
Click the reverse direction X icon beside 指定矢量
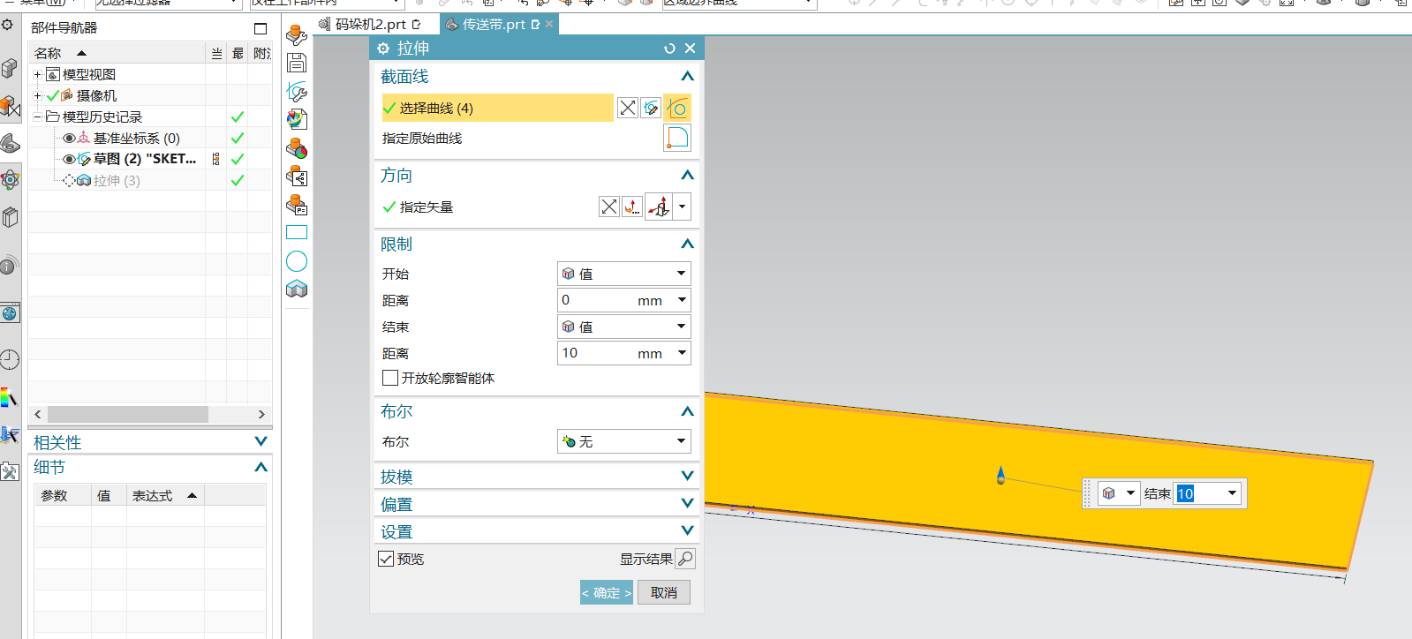(x=608, y=207)
